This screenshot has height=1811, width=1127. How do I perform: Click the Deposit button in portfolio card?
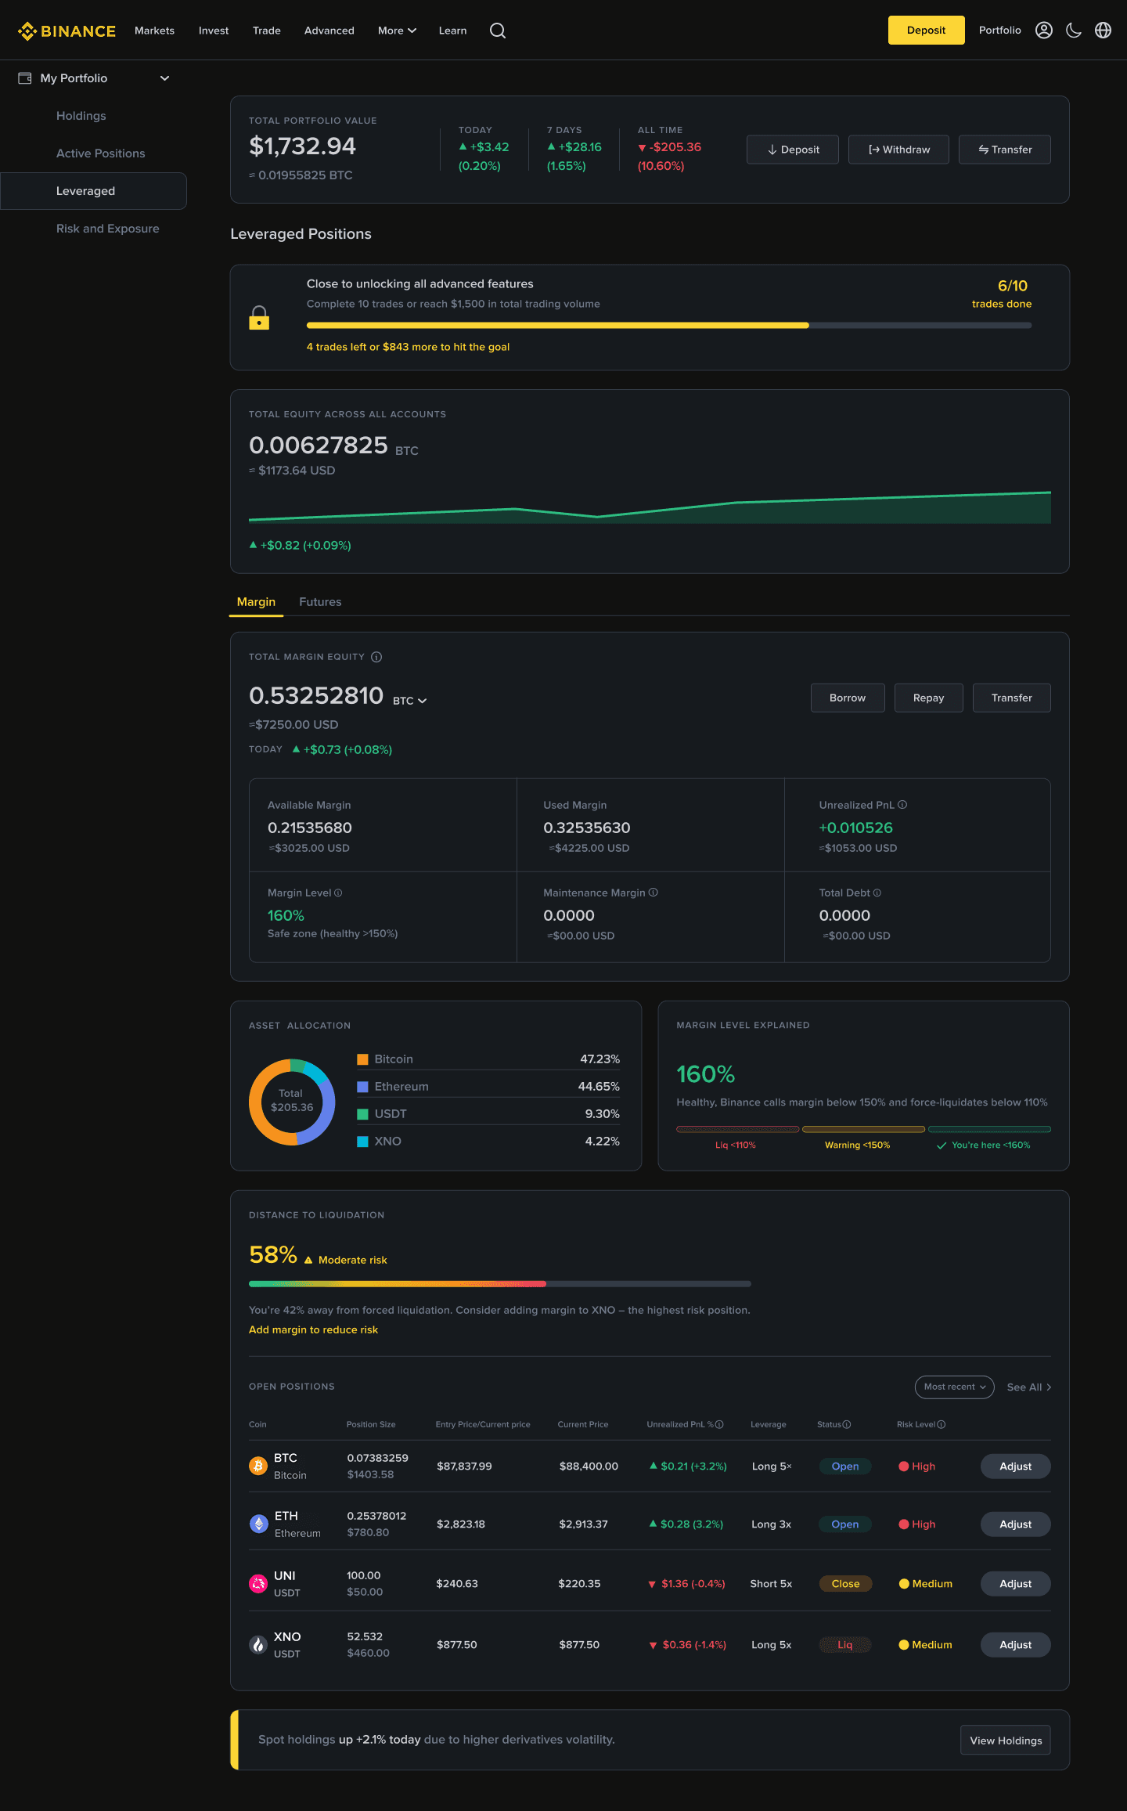793,150
